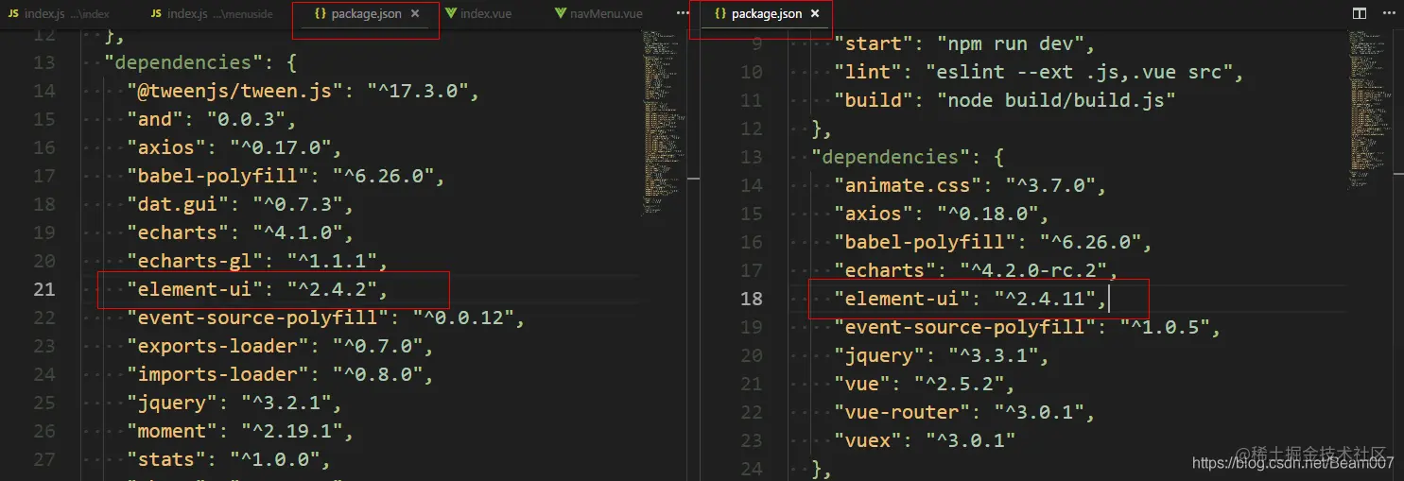
Task: Select the right group's package.json tab
Action: coord(766,14)
